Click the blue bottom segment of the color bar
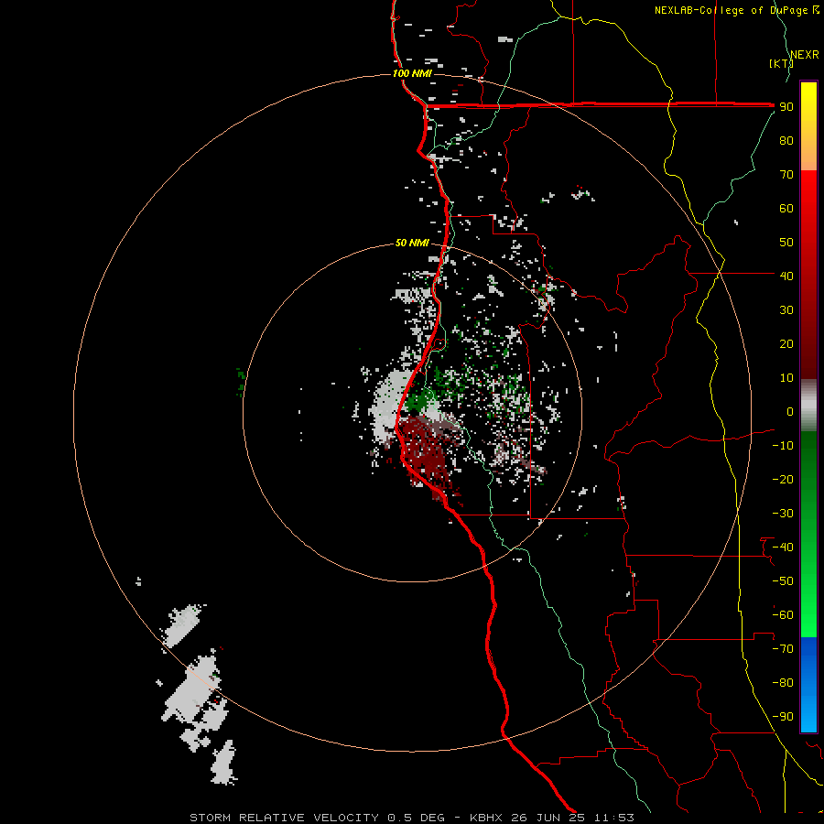824x824 pixels. pos(808,685)
